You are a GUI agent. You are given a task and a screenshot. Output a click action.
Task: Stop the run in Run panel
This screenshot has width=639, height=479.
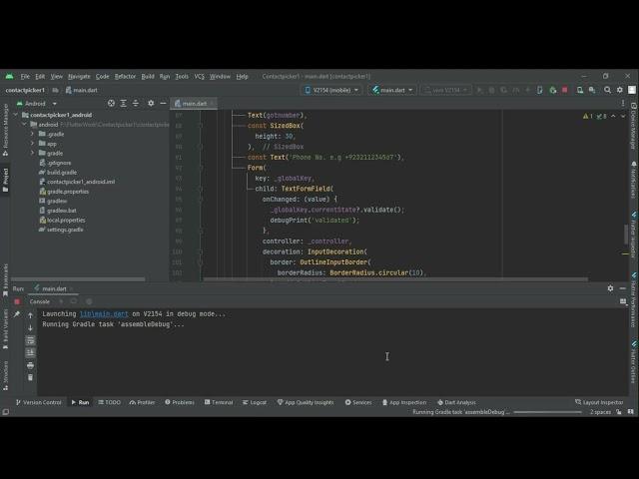coord(17,301)
